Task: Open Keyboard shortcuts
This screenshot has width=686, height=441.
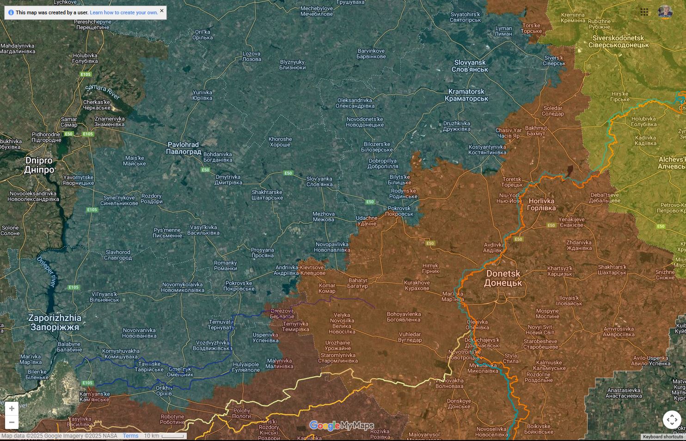Action: (663, 437)
